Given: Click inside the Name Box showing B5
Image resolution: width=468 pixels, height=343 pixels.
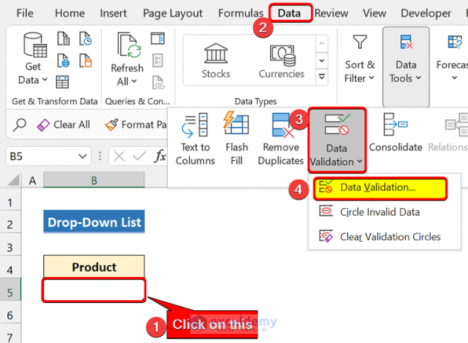Looking at the screenshot, I should click(41, 156).
